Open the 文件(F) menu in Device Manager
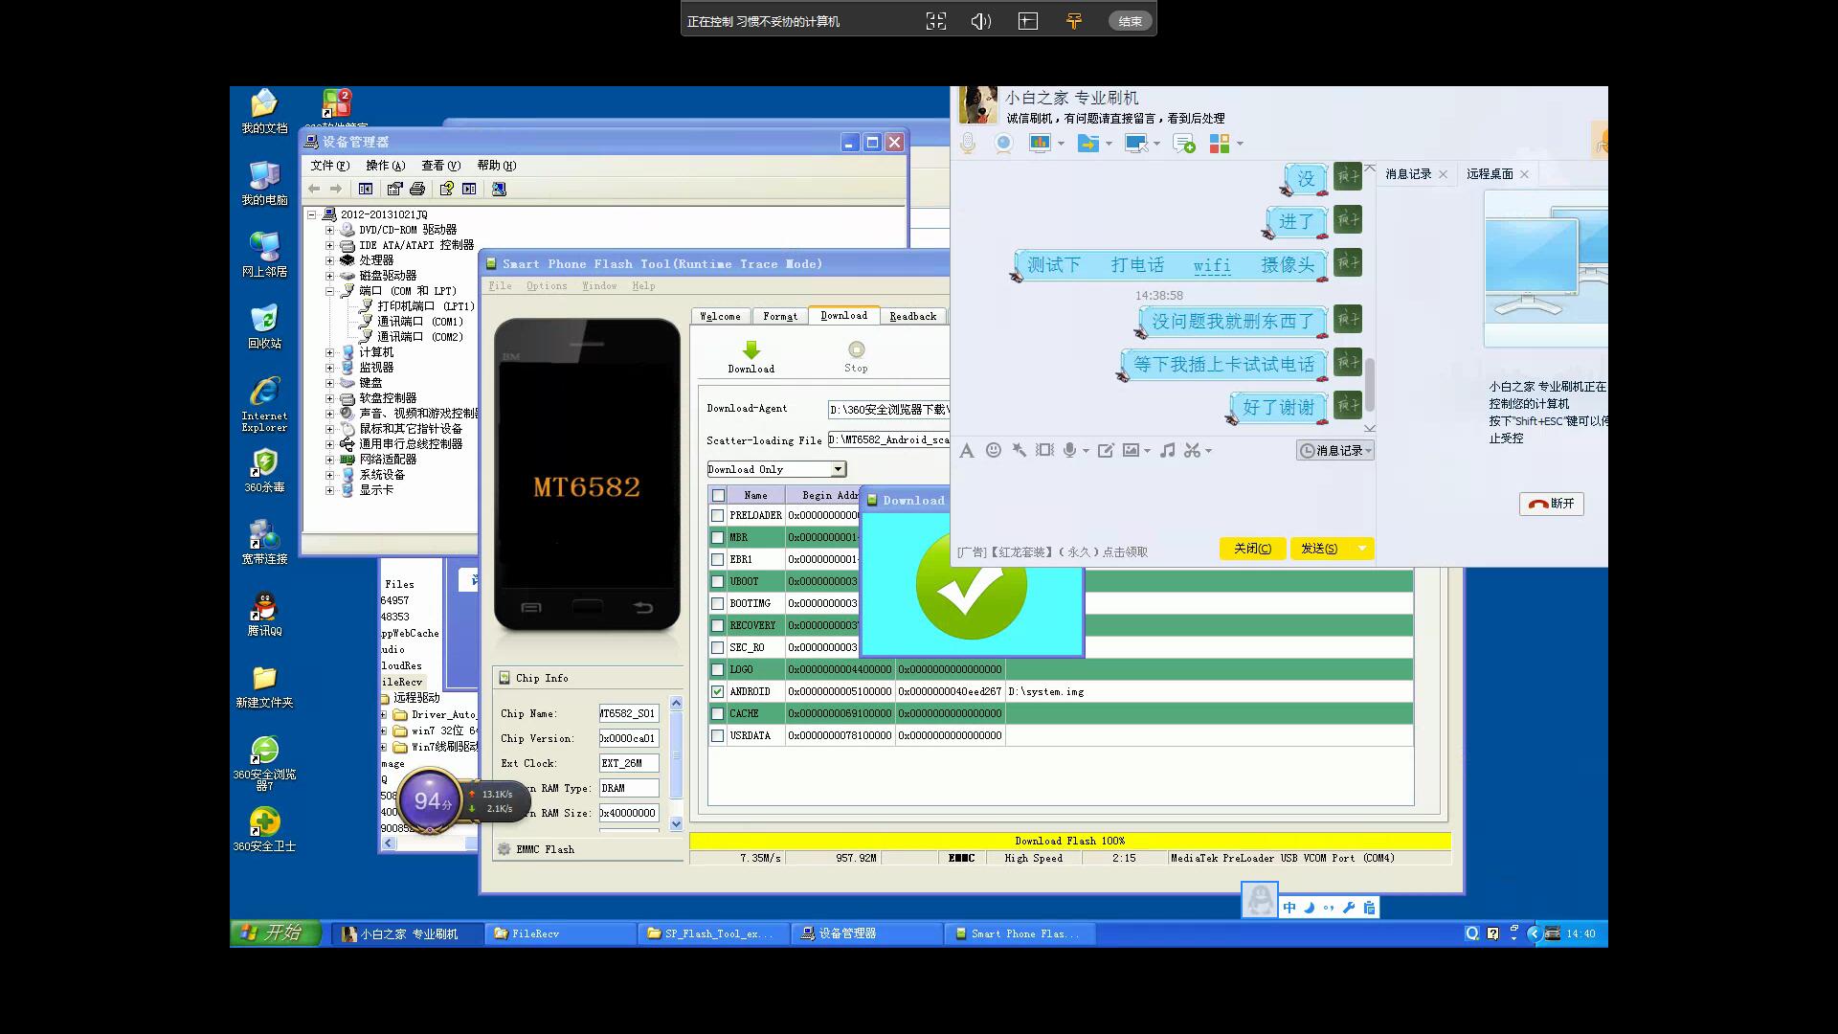Image resolution: width=1838 pixels, height=1034 pixels. coord(329,165)
